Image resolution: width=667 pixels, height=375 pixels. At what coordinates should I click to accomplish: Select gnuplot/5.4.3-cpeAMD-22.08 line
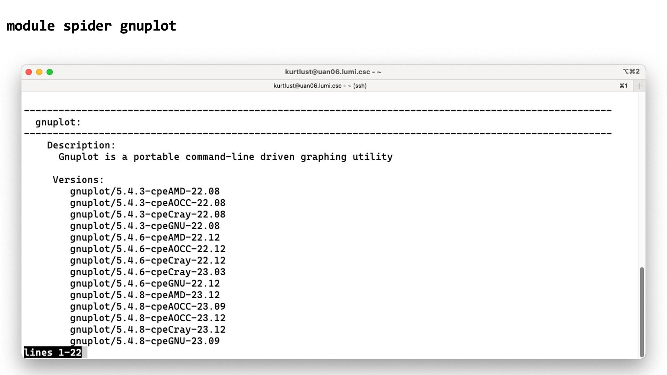145,191
